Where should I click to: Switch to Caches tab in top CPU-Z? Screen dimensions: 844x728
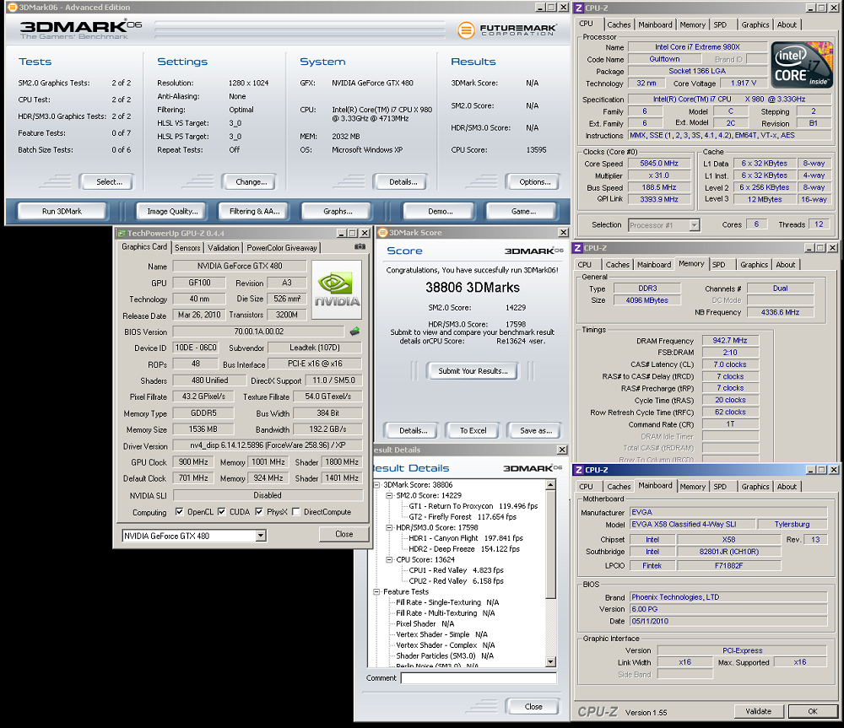(x=619, y=24)
